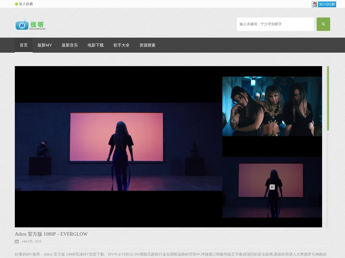The width and height of the screenshot is (345, 258).
Task: Click the 加入QQ群 button
Action: tap(324, 4)
